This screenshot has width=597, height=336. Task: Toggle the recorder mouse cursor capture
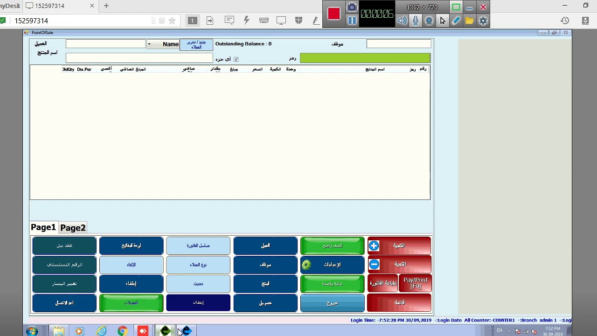tap(442, 21)
